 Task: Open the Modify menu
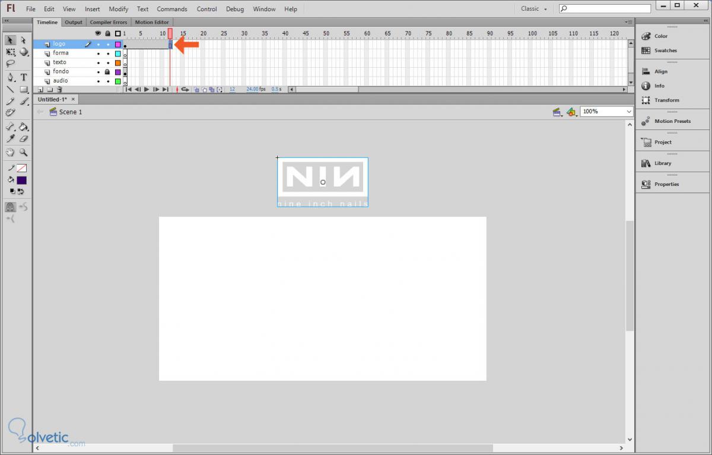(x=119, y=9)
